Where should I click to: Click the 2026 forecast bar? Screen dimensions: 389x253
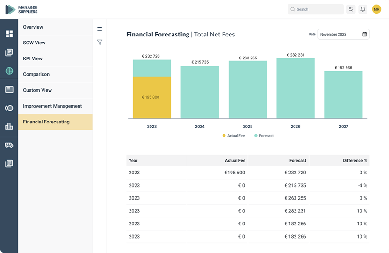(x=295, y=88)
